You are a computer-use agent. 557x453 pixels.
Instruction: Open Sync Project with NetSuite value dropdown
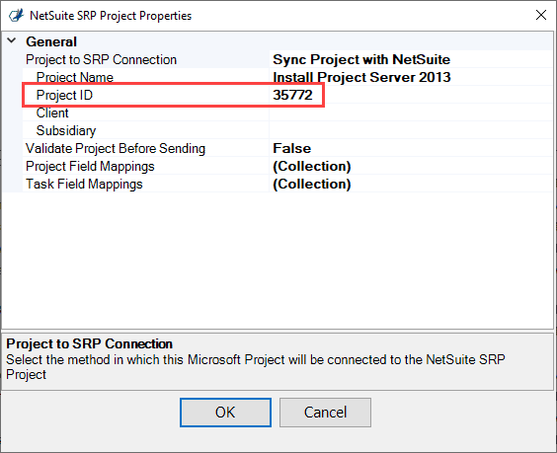point(361,59)
